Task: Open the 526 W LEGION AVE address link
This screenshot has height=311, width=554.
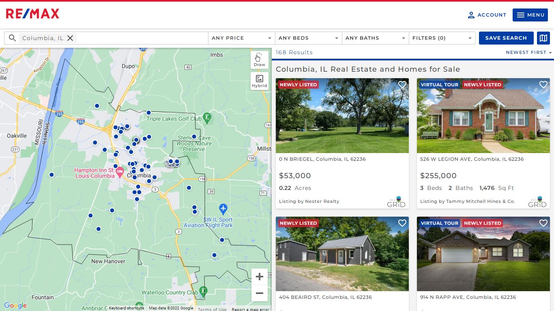Action: coord(472,159)
